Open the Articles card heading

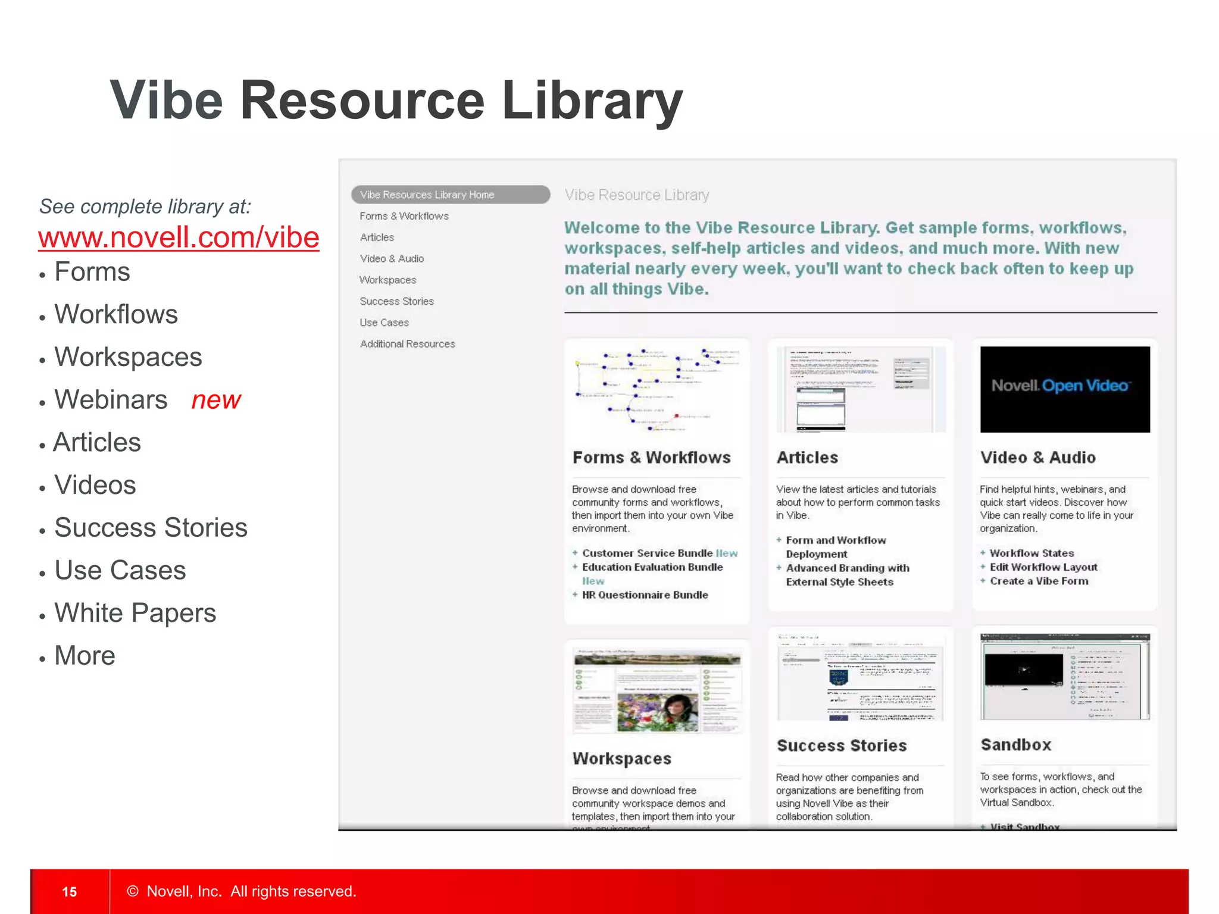[x=807, y=458]
